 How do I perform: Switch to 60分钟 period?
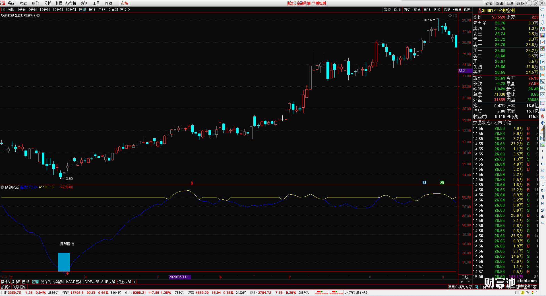(x=71, y=10)
